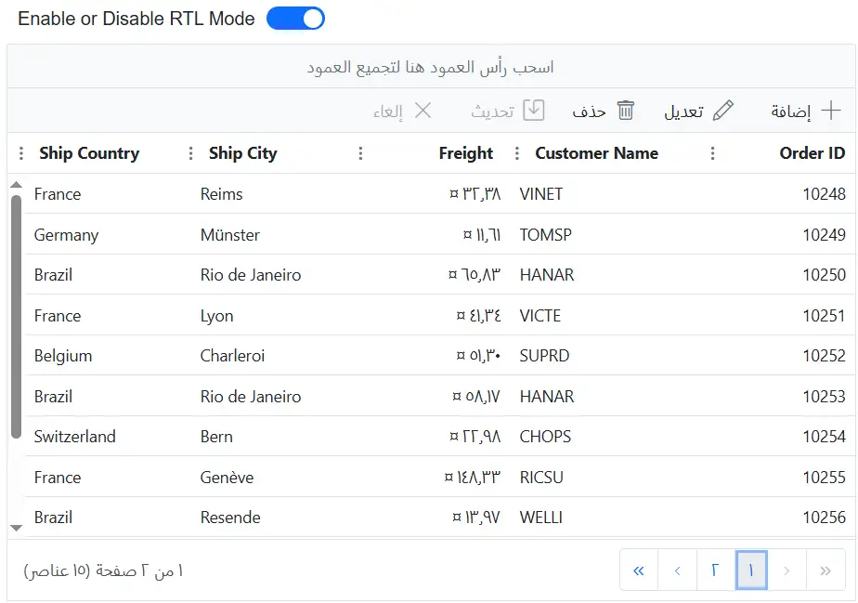Click the trash can delete icon
The height and width of the screenshot is (603, 858).
(x=626, y=111)
